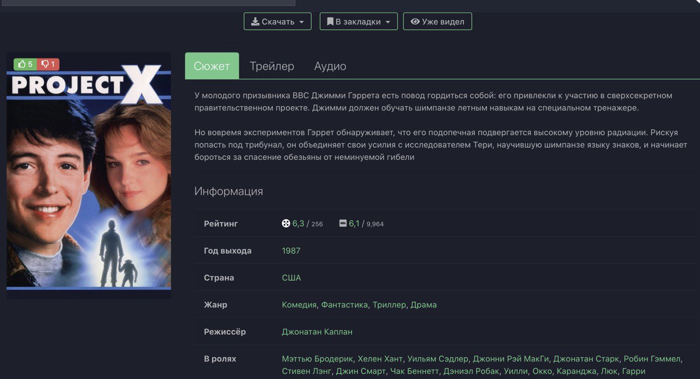Click the Рейтинг row label
Viewport: 700px width, 379px height.
tap(221, 224)
